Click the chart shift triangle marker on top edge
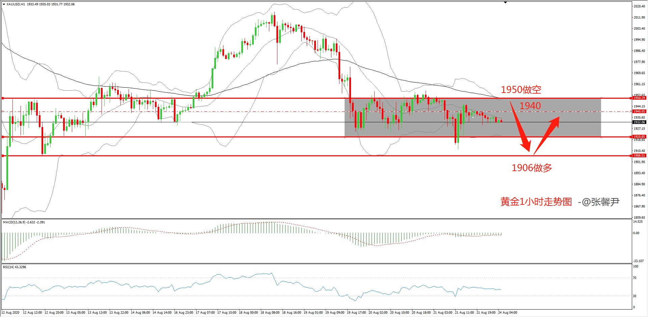The height and width of the screenshot is (317, 648). pos(505,2)
